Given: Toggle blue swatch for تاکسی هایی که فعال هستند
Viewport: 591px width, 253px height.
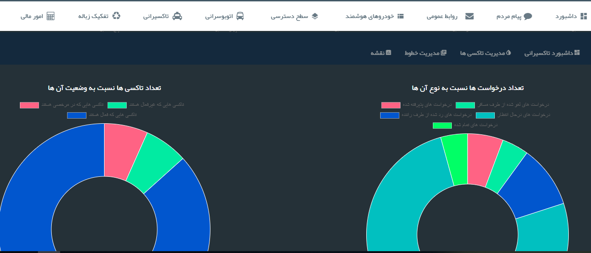Looking at the screenshot, I should pos(77,115).
